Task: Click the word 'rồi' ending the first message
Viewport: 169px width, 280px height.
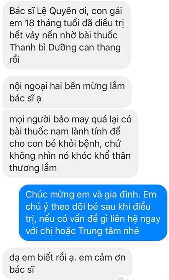Action: coord(14,59)
